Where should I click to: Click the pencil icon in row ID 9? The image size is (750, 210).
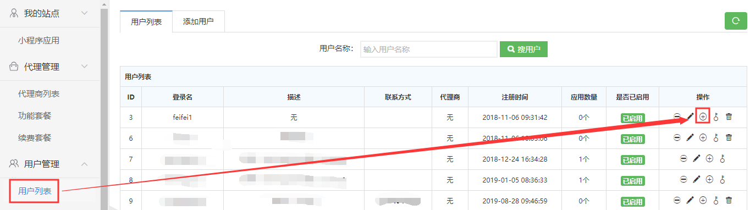coord(691,201)
